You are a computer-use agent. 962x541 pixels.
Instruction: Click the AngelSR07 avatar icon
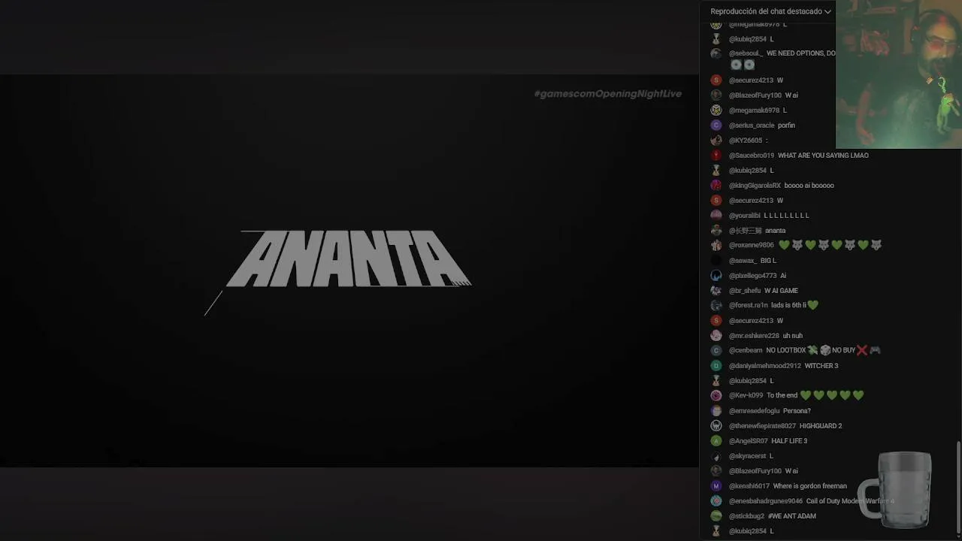[716, 441]
